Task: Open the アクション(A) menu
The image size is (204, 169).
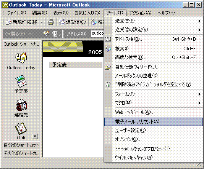Action: pyautogui.click(x=140, y=13)
